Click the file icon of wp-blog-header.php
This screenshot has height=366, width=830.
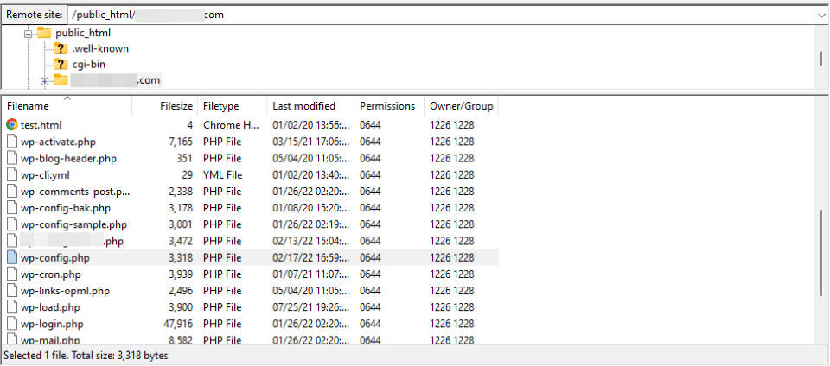click(12, 159)
